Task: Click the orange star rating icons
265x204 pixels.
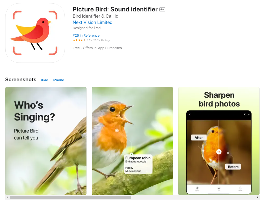Action: 79,40
